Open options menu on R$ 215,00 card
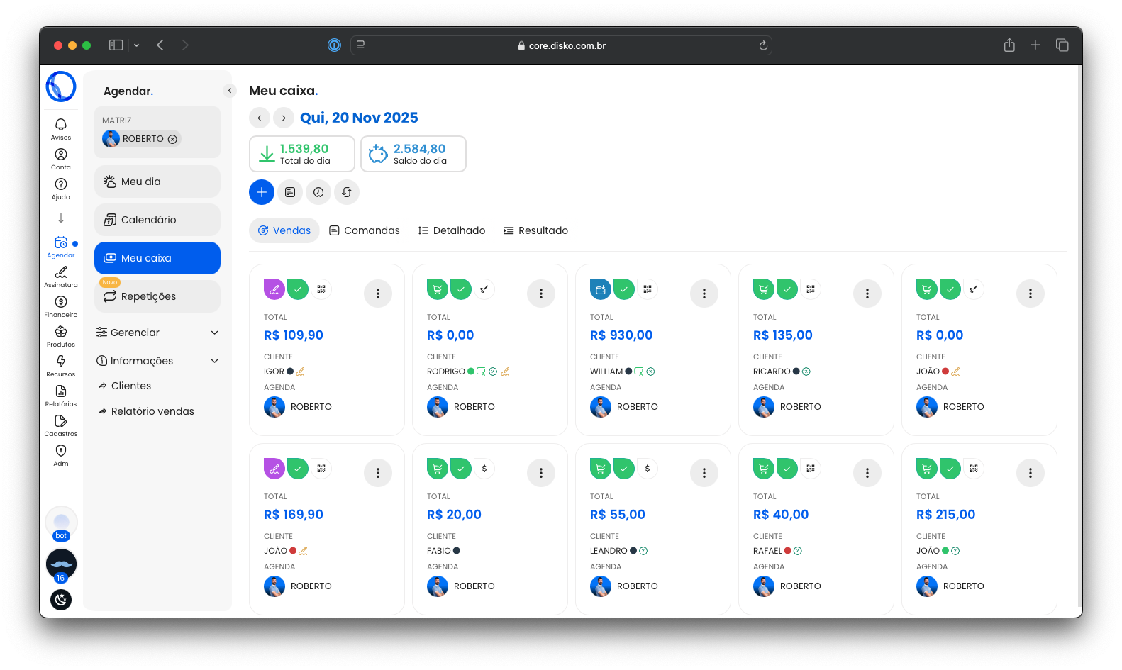Viewport: 1122px width, 670px height. tap(1031, 473)
